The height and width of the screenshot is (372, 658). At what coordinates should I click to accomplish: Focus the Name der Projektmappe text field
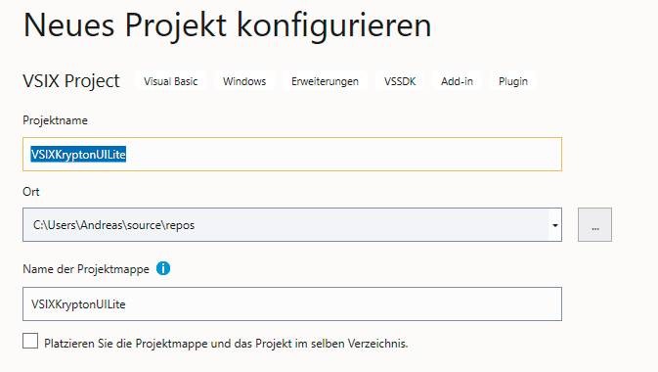point(292,303)
